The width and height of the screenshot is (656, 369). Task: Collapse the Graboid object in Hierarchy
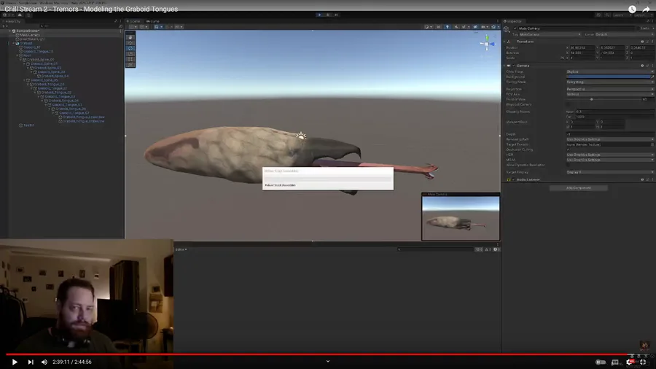coord(13,43)
